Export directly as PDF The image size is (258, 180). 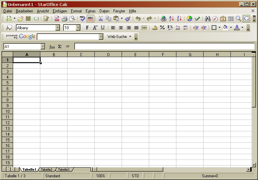pyautogui.click(x=57, y=18)
